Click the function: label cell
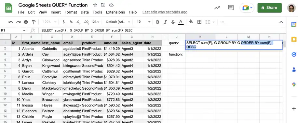The height and width of the screenshot is (123, 298). point(177,54)
